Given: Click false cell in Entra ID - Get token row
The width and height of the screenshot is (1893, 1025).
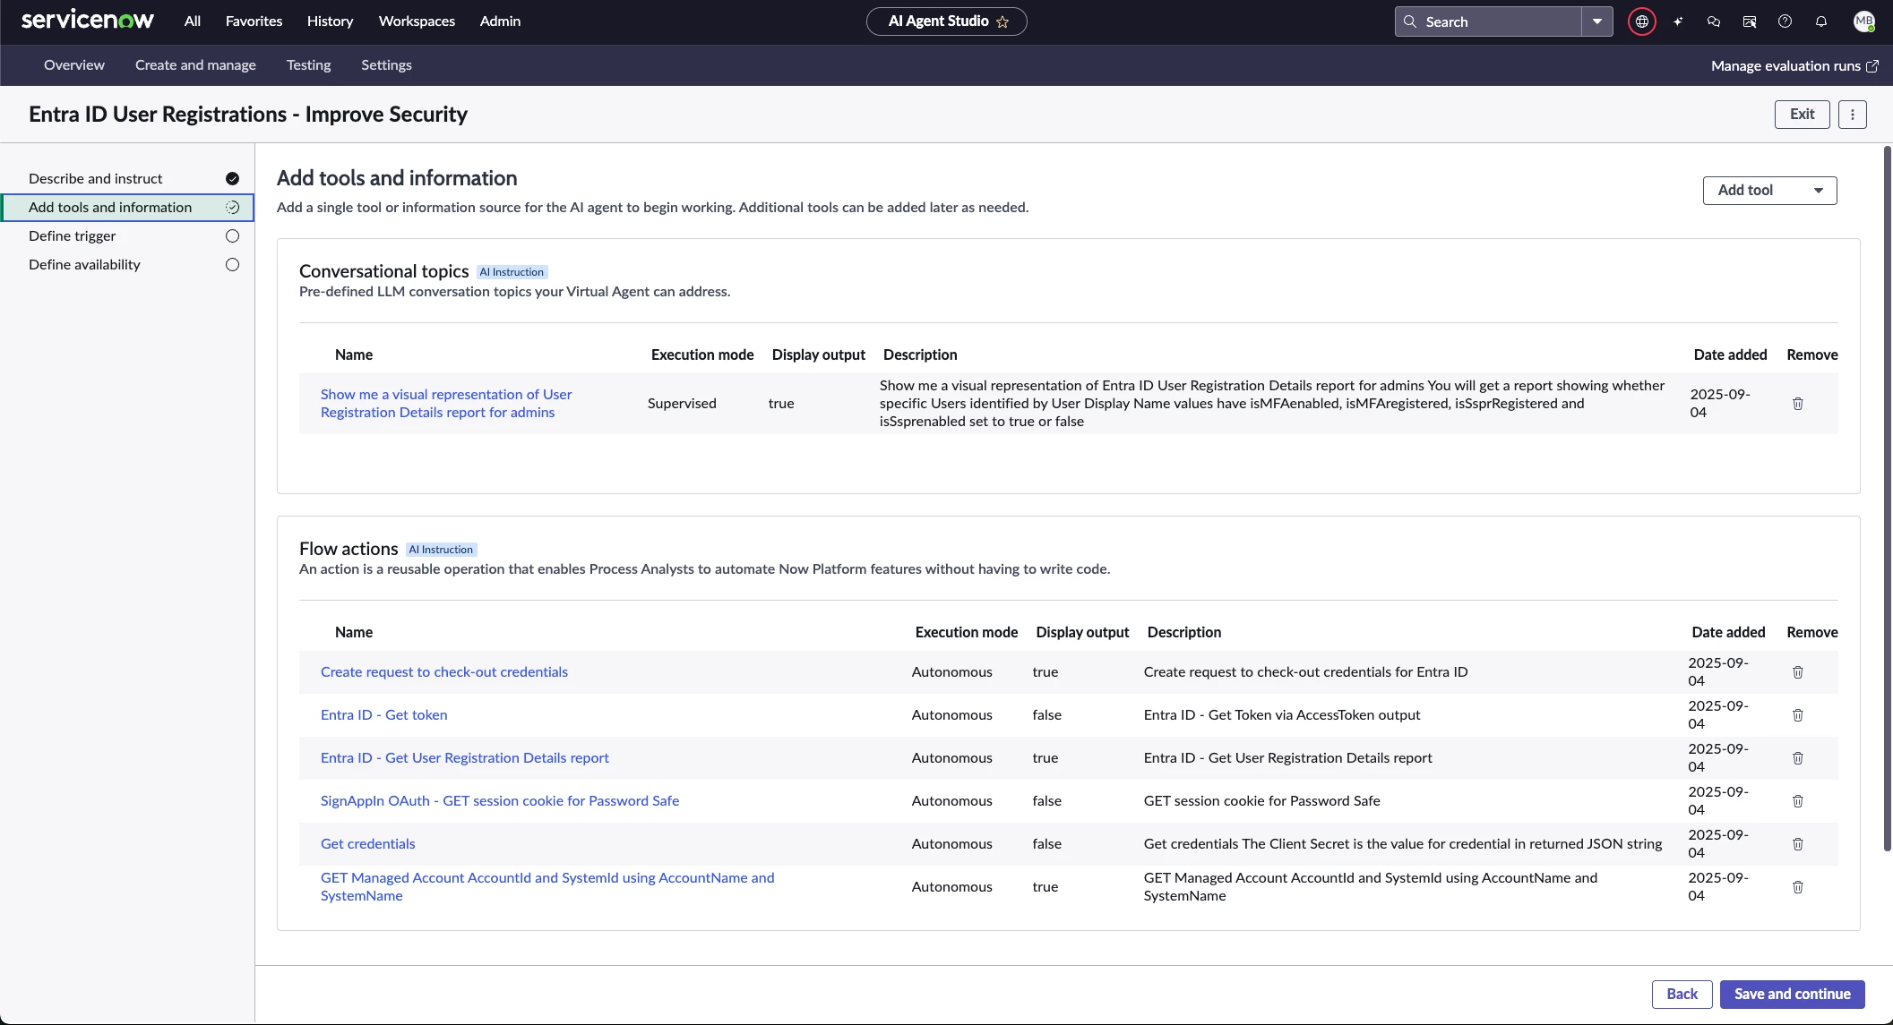Looking at the screenshot, I should 1046,715.
